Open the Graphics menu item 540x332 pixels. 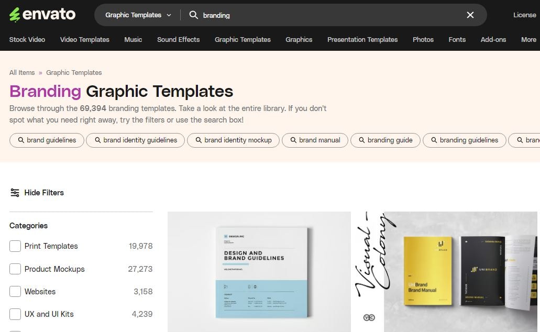(299, 40)
